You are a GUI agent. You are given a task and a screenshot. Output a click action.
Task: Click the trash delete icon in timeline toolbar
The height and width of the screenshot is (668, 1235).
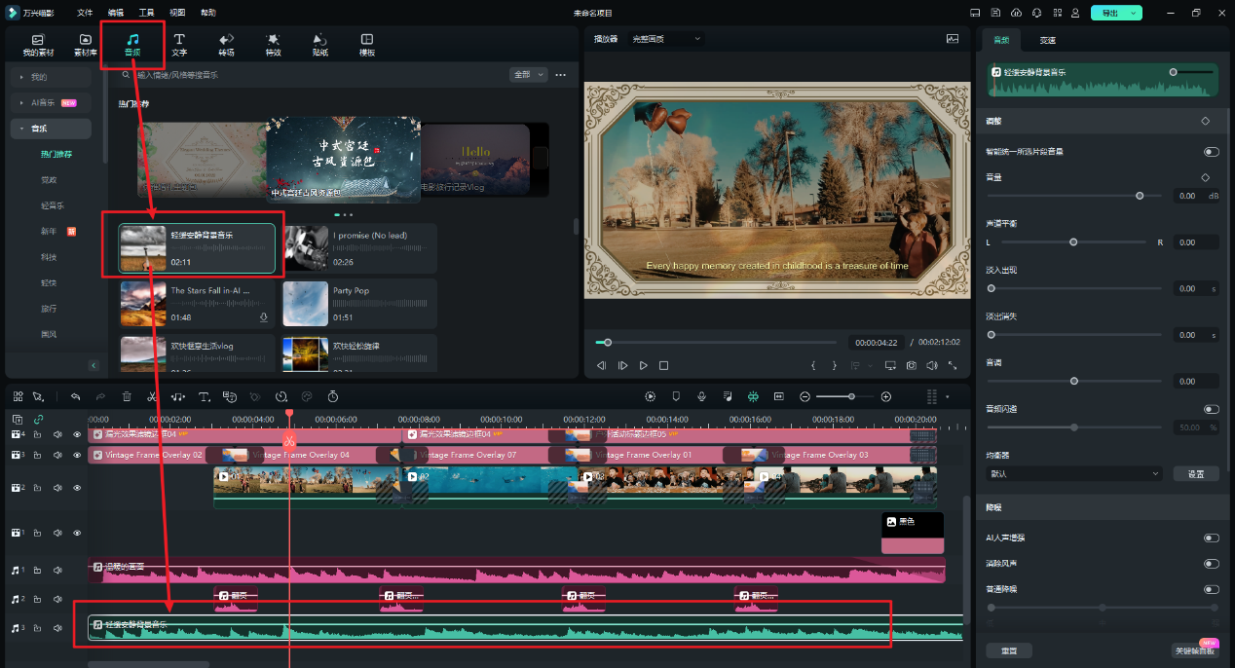tap(127, 397)
